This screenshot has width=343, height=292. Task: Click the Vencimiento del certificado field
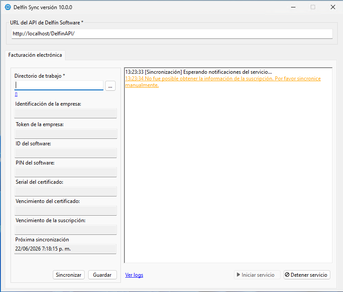65,211
